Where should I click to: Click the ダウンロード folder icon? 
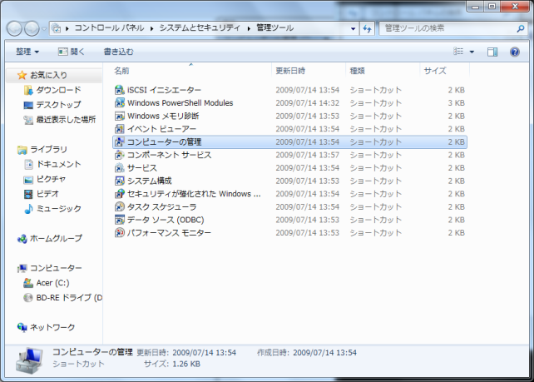click(28, 90)
